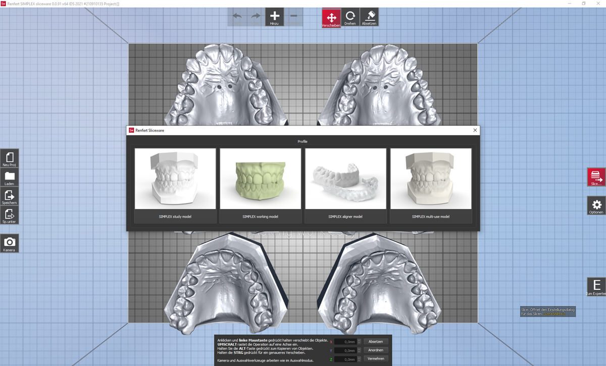Select the Absetzen tool in top toolbar

[369, 18]
